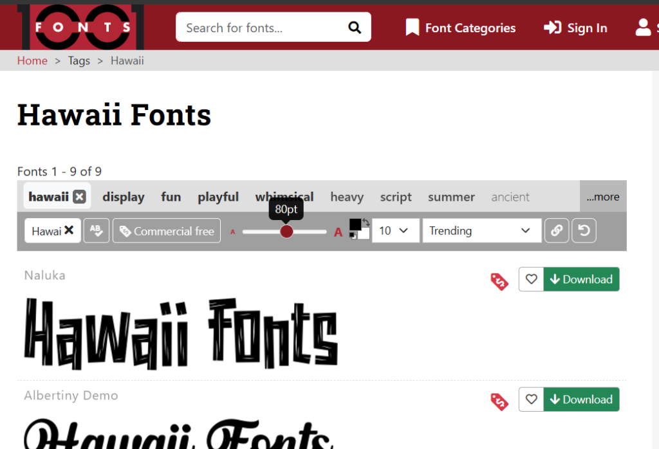The width and height of the screenshot is (659, 449).
Task: Open the foreground black color swatch
Action: tap(355, 225)
